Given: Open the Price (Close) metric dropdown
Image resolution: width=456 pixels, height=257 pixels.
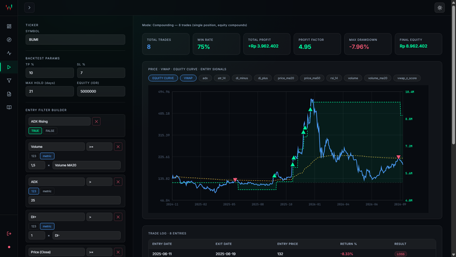Looking at the screenshot, I should (56, 252).
